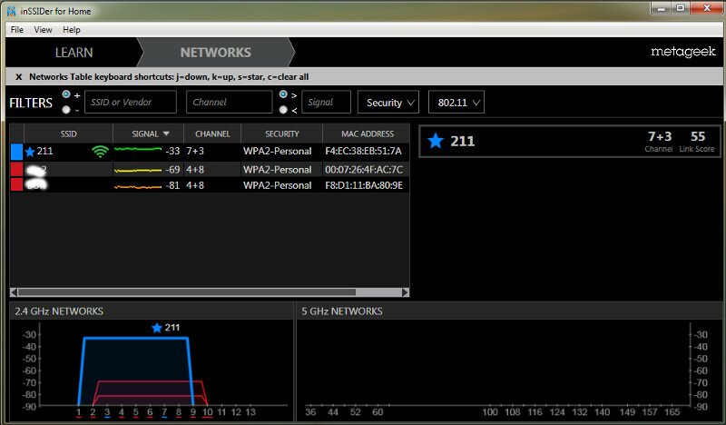
Task: Select the minus (exclude) SSID filter radio
Action: (x=66, y=110)
